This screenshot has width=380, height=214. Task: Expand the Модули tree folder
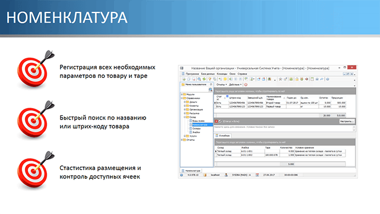[182, 95]
